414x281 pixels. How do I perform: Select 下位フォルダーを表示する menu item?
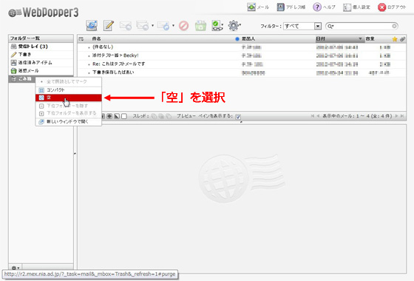pyautogui.click(x=68, y=113)
